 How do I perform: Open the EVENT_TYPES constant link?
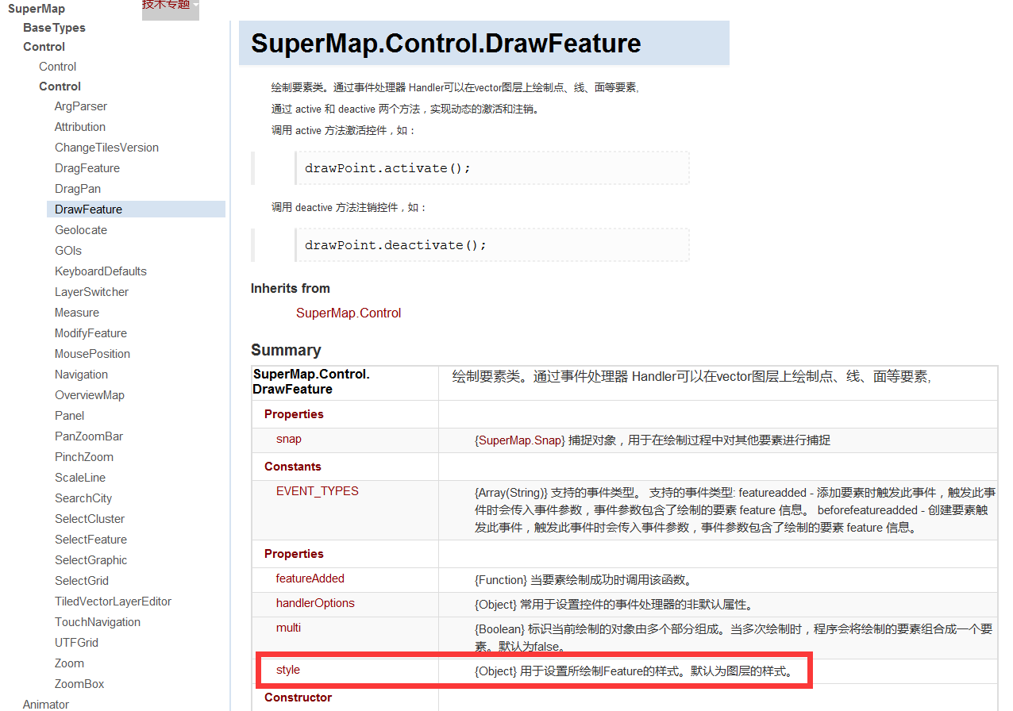pyautogui.click(x=318, y=491)
